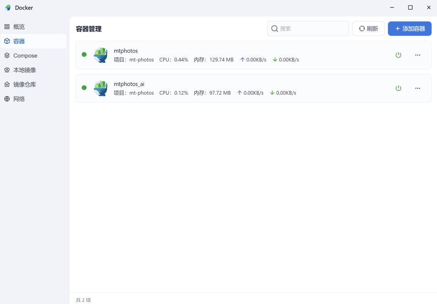Click the mtphotos_ai container name
The width and height of the screenshot is (437, 304).
point(129,84)
